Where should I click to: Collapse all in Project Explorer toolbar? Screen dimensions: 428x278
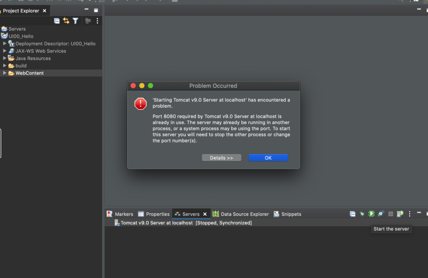[x=57, y=21]
